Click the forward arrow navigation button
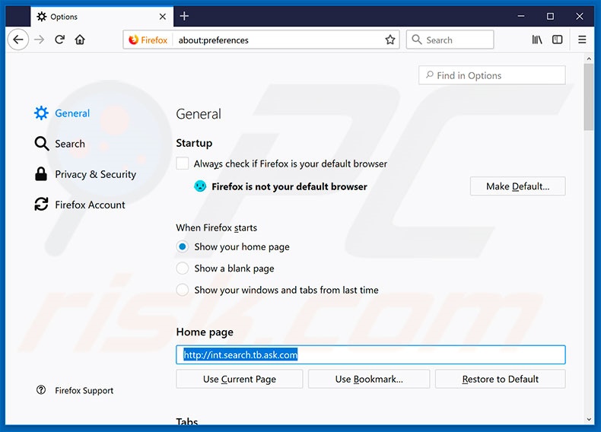This screenshot has height=432, width=601. tap(40, 40)
